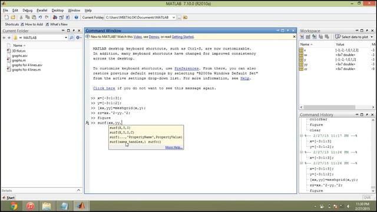This screenshot has height=212, width=377.
Task: Open the Debug menu
Action: [28, 11]
